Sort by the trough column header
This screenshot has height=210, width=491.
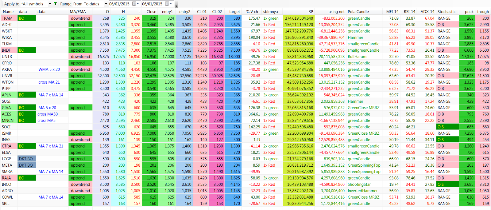point(483,12)
